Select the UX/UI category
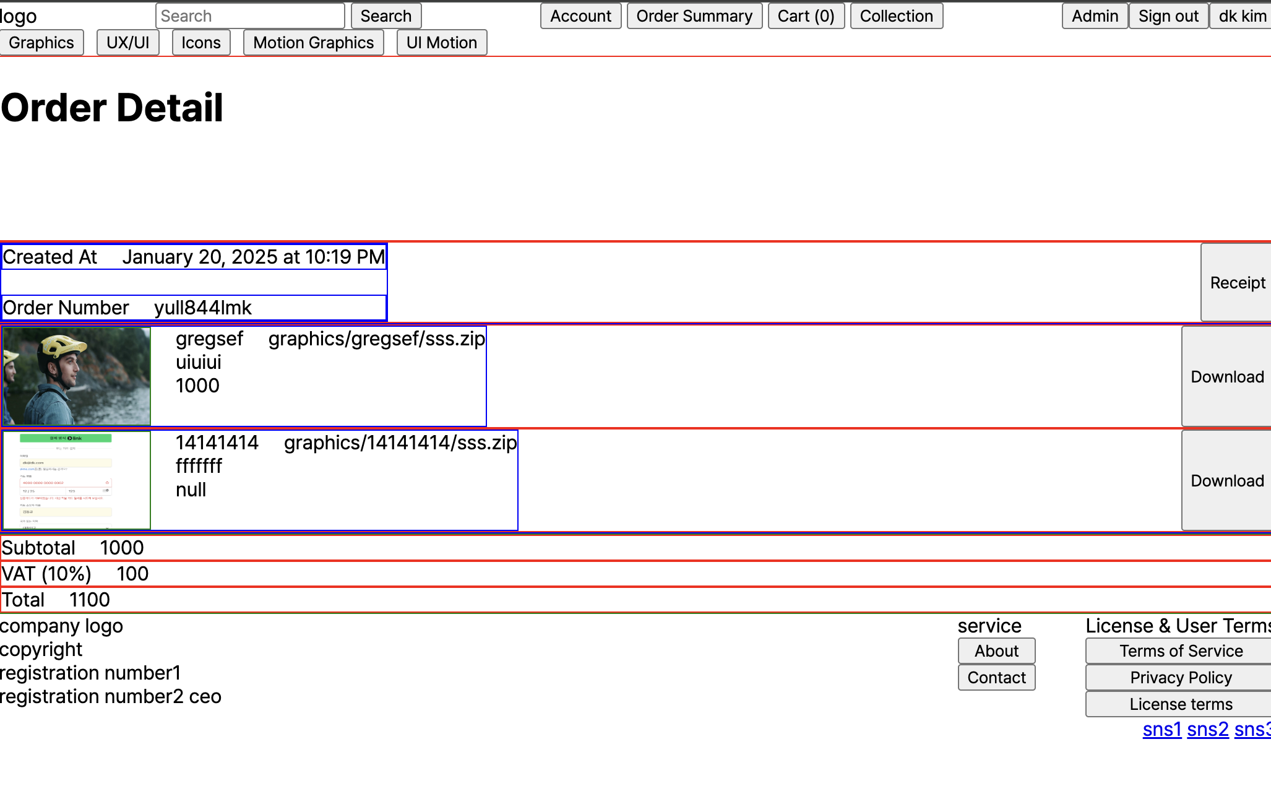The height and width of the screenshot is (812, 1271). tap(127, 43)
